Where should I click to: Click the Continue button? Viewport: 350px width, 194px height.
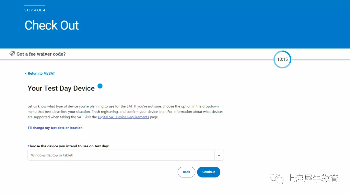tap(209, 172)
